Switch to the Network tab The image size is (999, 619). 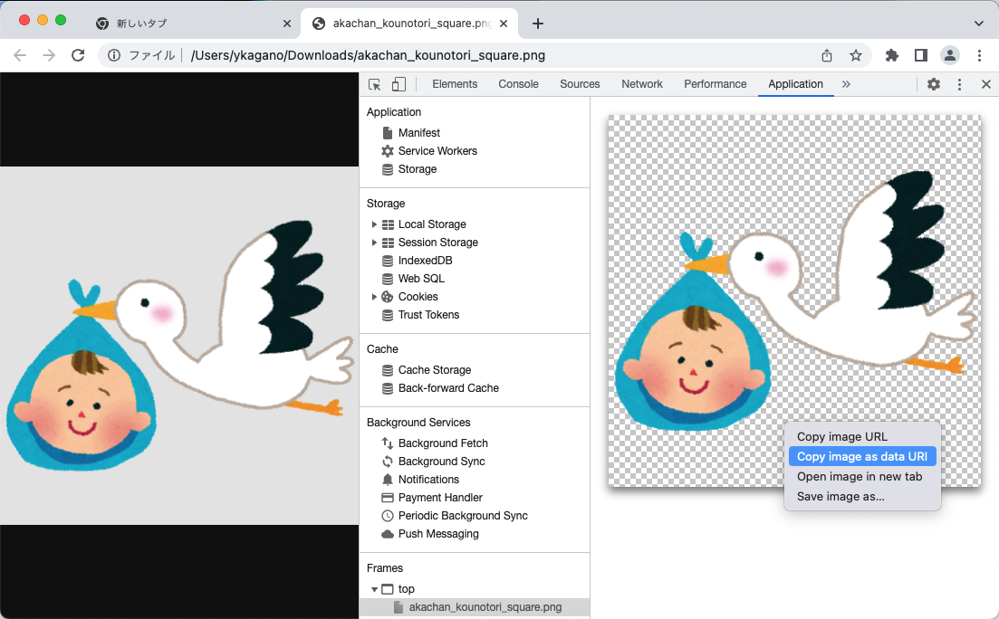coord(641,83)
